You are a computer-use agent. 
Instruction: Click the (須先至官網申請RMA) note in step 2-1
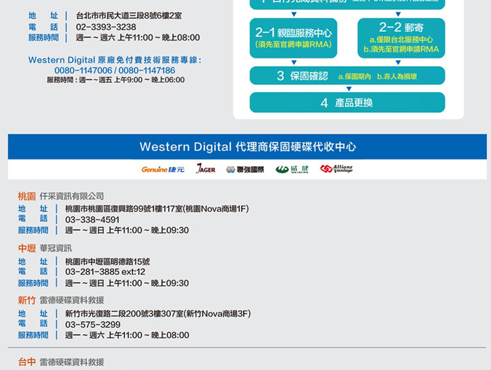coord(293,44)
